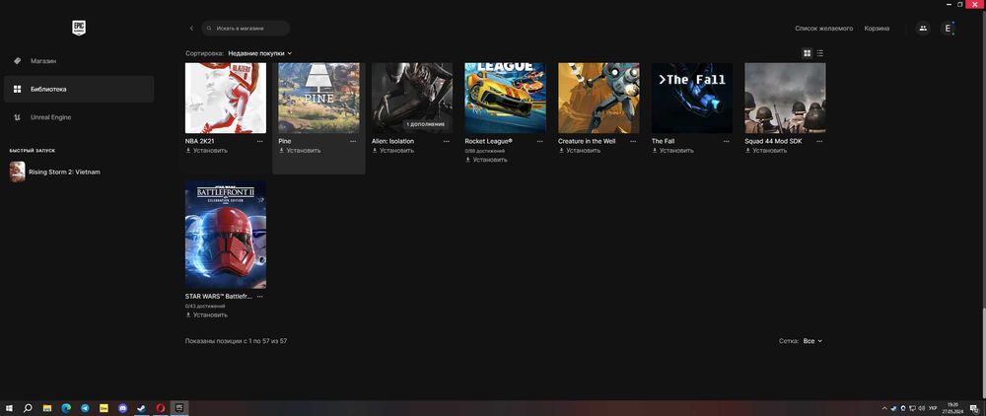Open Telegram from the taskbar
This screenshot has width=986, height=416.
coord(85,408)
